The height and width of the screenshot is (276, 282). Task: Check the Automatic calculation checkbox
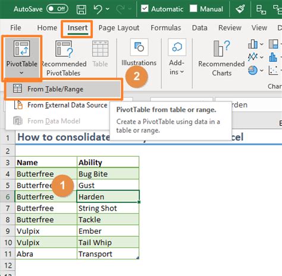[x=145, y=8]
